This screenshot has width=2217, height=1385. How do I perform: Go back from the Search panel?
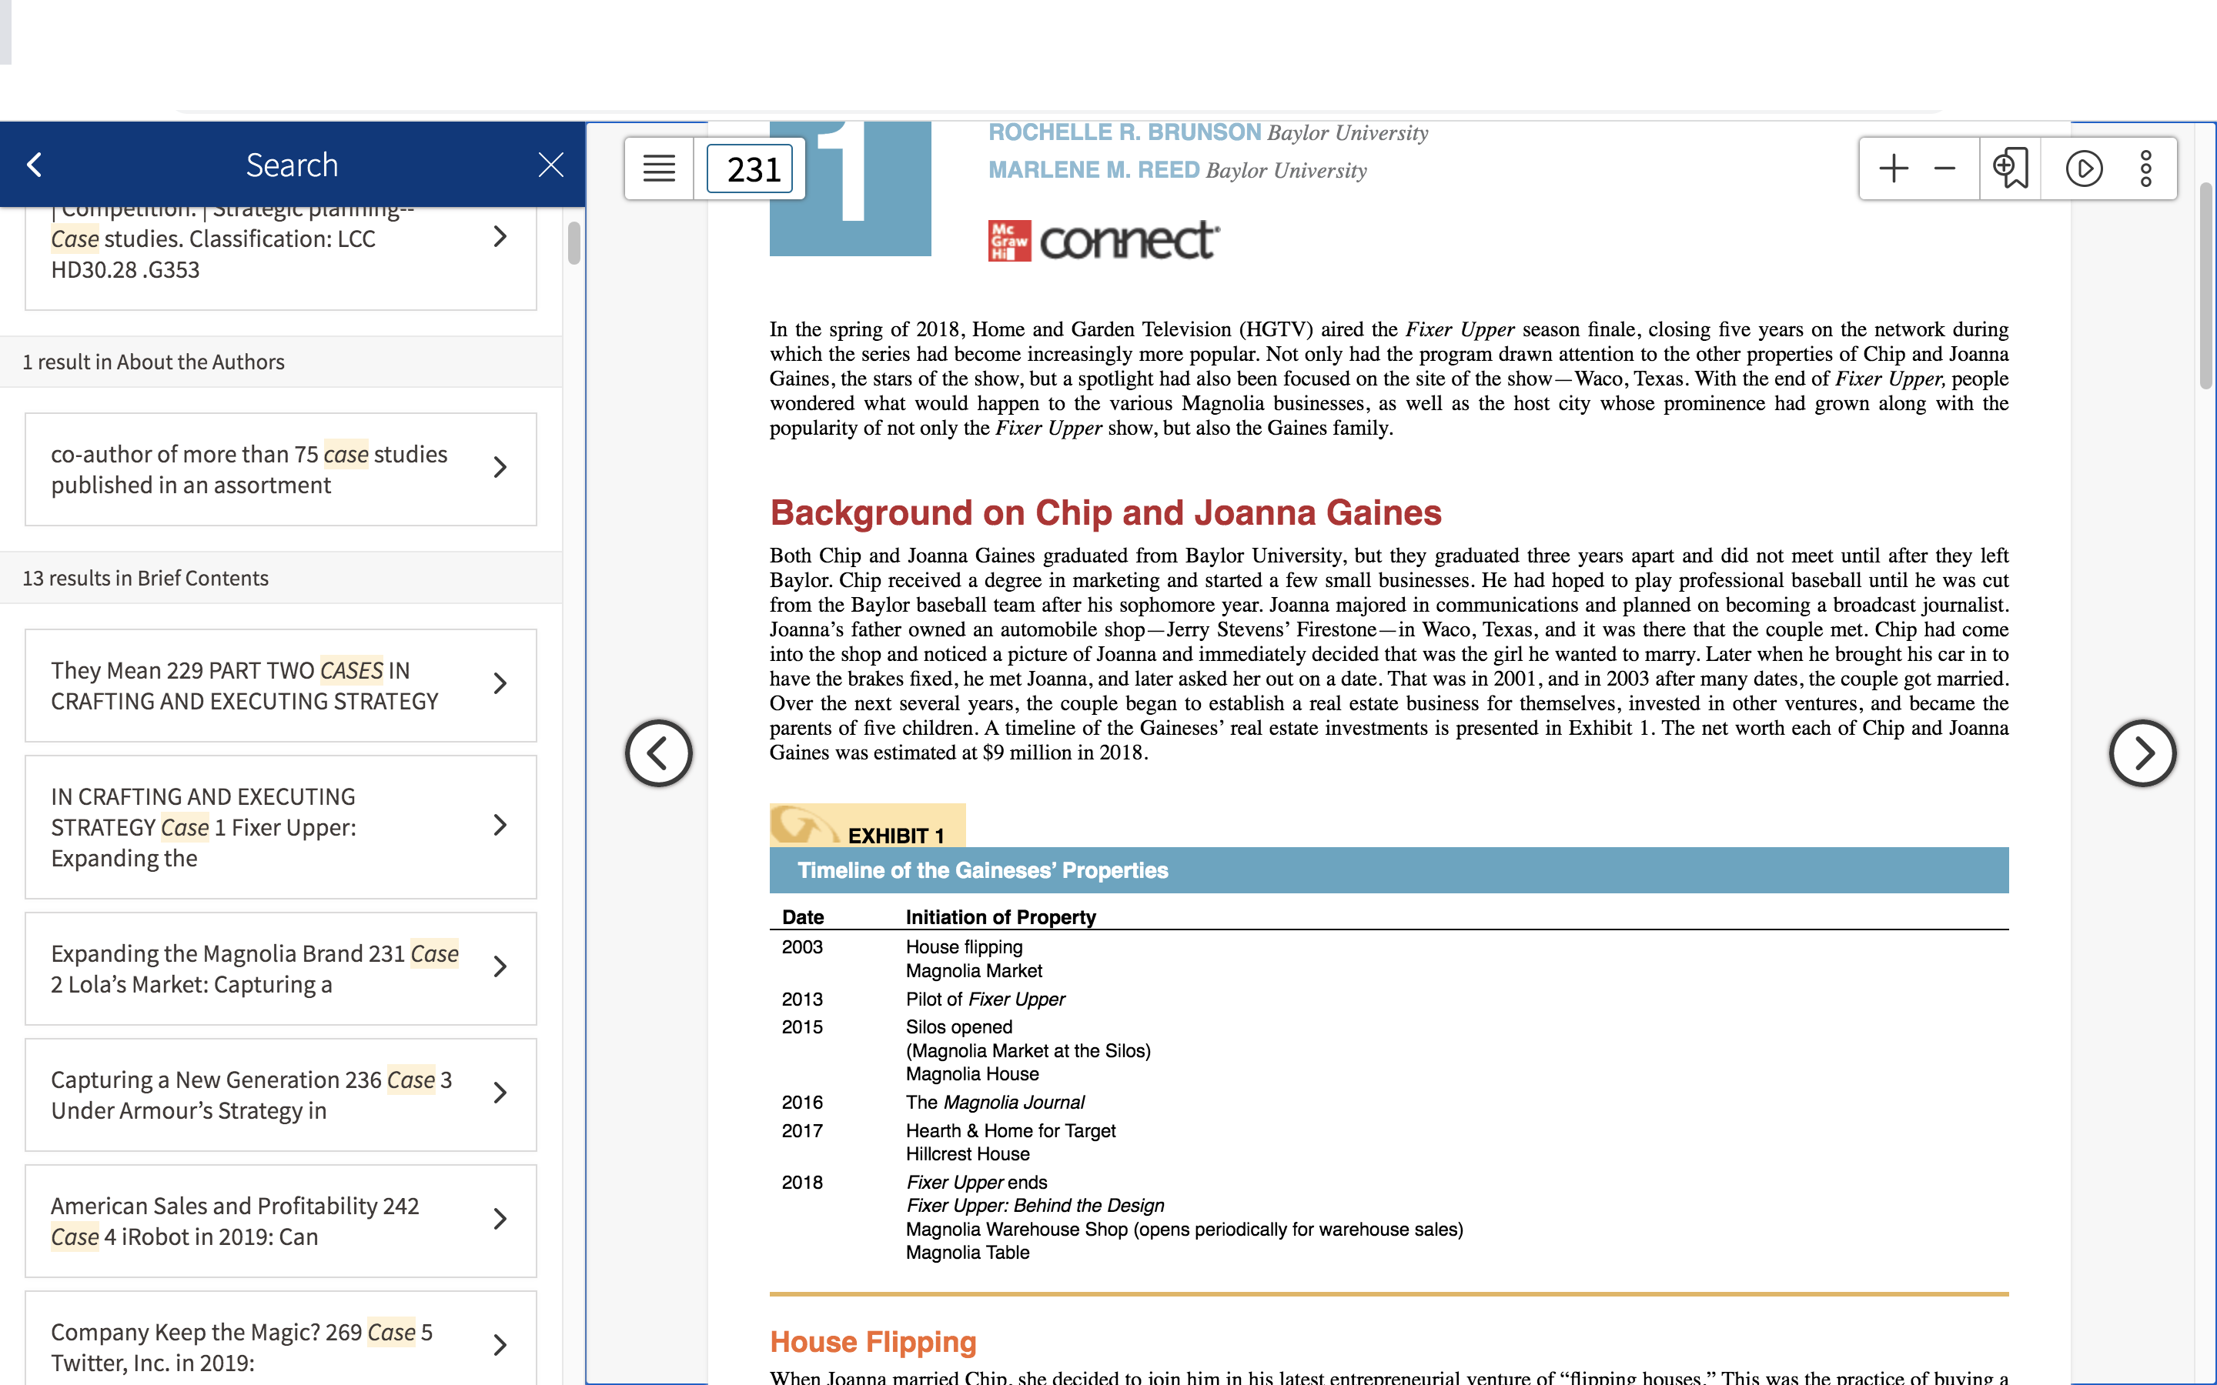(x=35, y=165)
